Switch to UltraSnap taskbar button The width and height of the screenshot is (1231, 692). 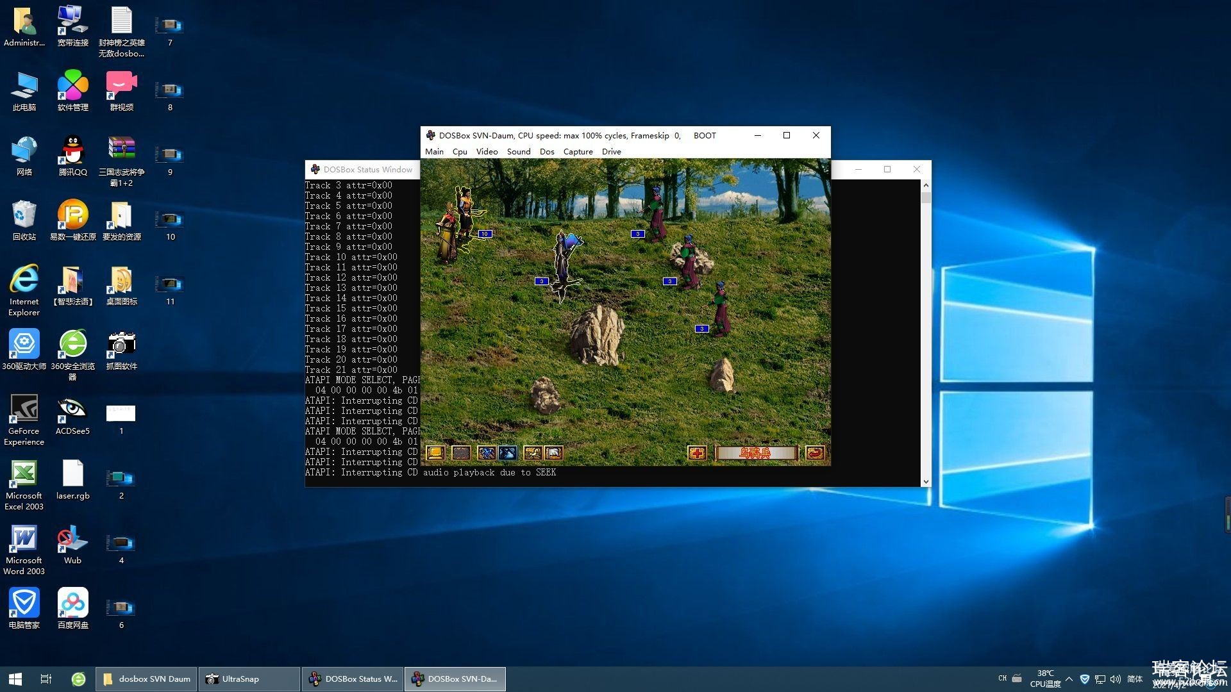249,679
